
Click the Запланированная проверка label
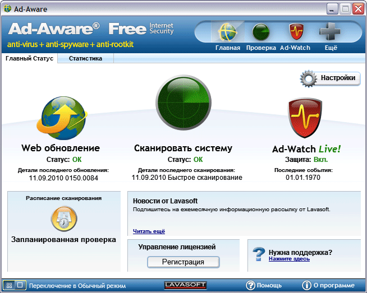pos(63,240)
